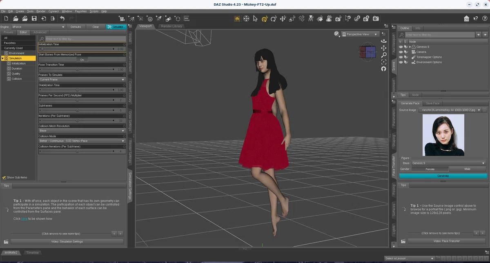
Task: Click the Defaults button
Action: [x=76, y=27]
